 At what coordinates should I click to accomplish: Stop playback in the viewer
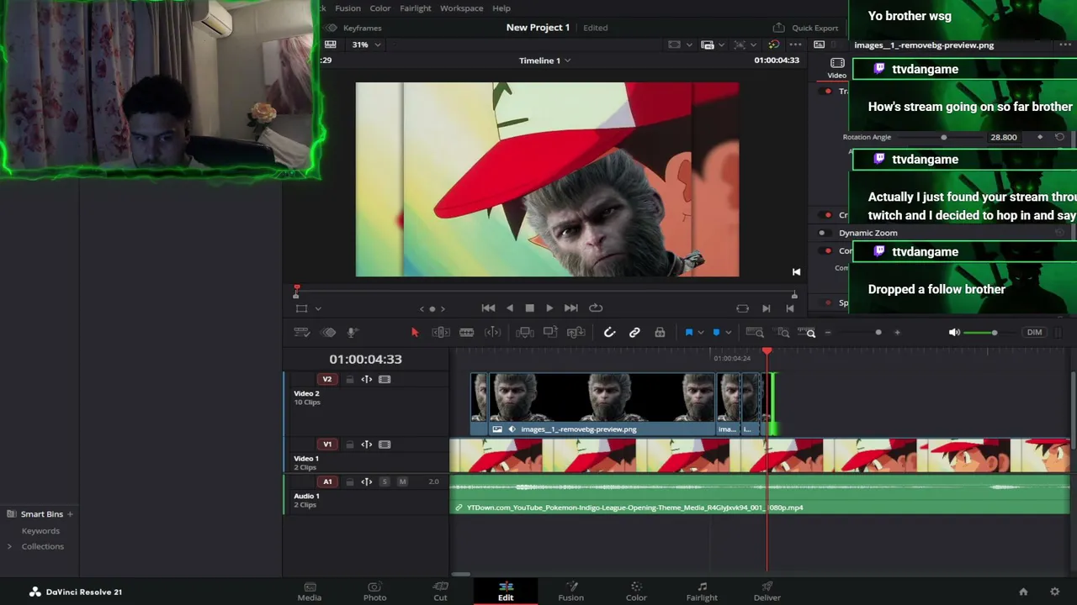(x=529, y=308)
